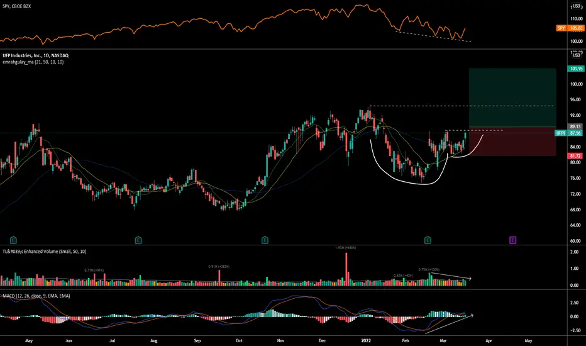Select the green profit zone of the long position

tap(512, 98)
